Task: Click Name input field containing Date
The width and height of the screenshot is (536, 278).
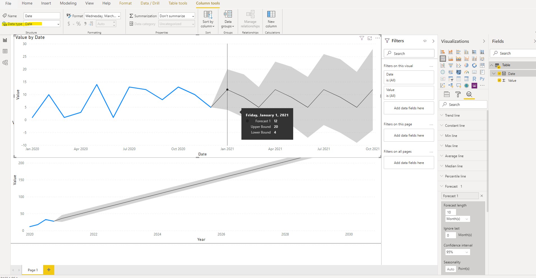Action: pyautogui.click(x=42, y=16)
